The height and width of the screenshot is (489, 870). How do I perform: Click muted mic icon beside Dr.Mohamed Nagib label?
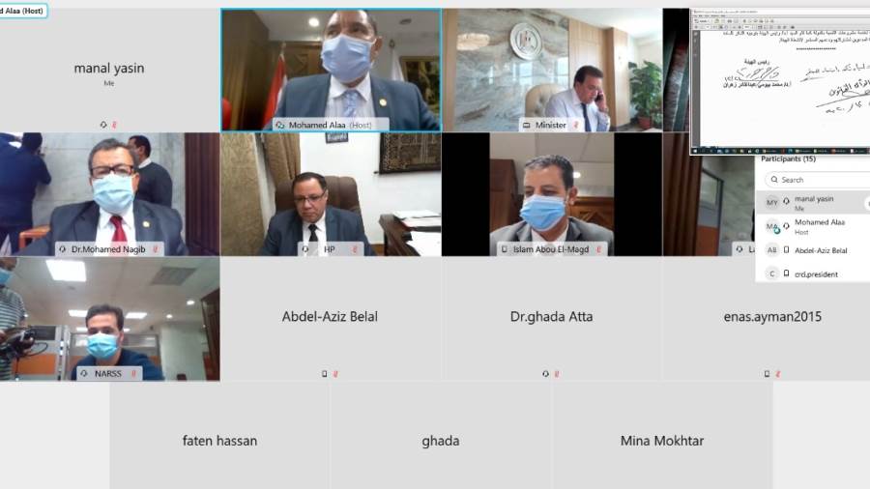click(156, 249)
